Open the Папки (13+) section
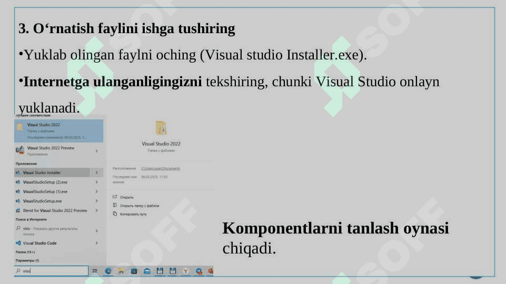506x284 pixels. tap(25, 252)
